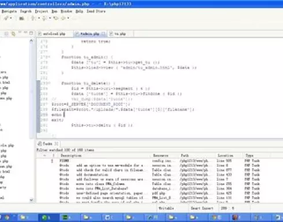Click Back navigation arrow in toolbar
This screenshot has width=283, height=222.
pyautogui.click(x=56, y=18)
